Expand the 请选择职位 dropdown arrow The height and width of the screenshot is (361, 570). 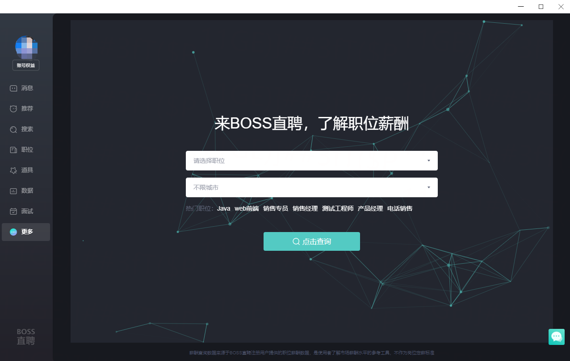click(428, 161)
